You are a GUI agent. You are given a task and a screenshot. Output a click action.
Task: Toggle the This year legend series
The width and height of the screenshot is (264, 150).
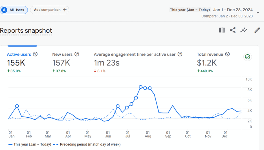tap(30, 144)
